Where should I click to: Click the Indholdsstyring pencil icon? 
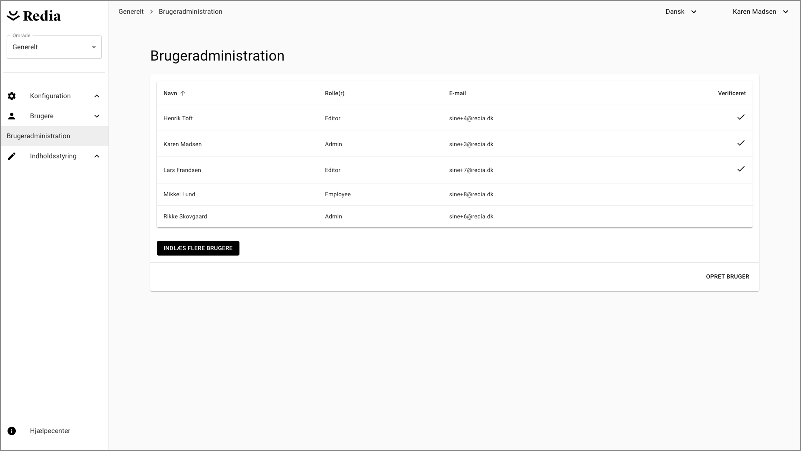[12, 156]
